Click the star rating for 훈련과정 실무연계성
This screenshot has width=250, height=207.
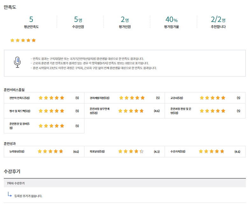131,111
